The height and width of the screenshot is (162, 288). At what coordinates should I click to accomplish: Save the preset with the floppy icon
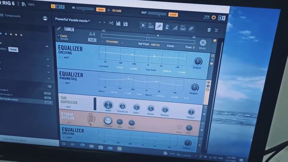[118, 23]
